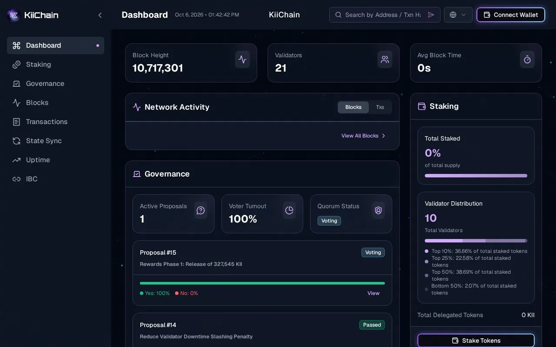Click the "Yes: 100%" vote label
The image size is (556, 347).
tap(155, 293)
